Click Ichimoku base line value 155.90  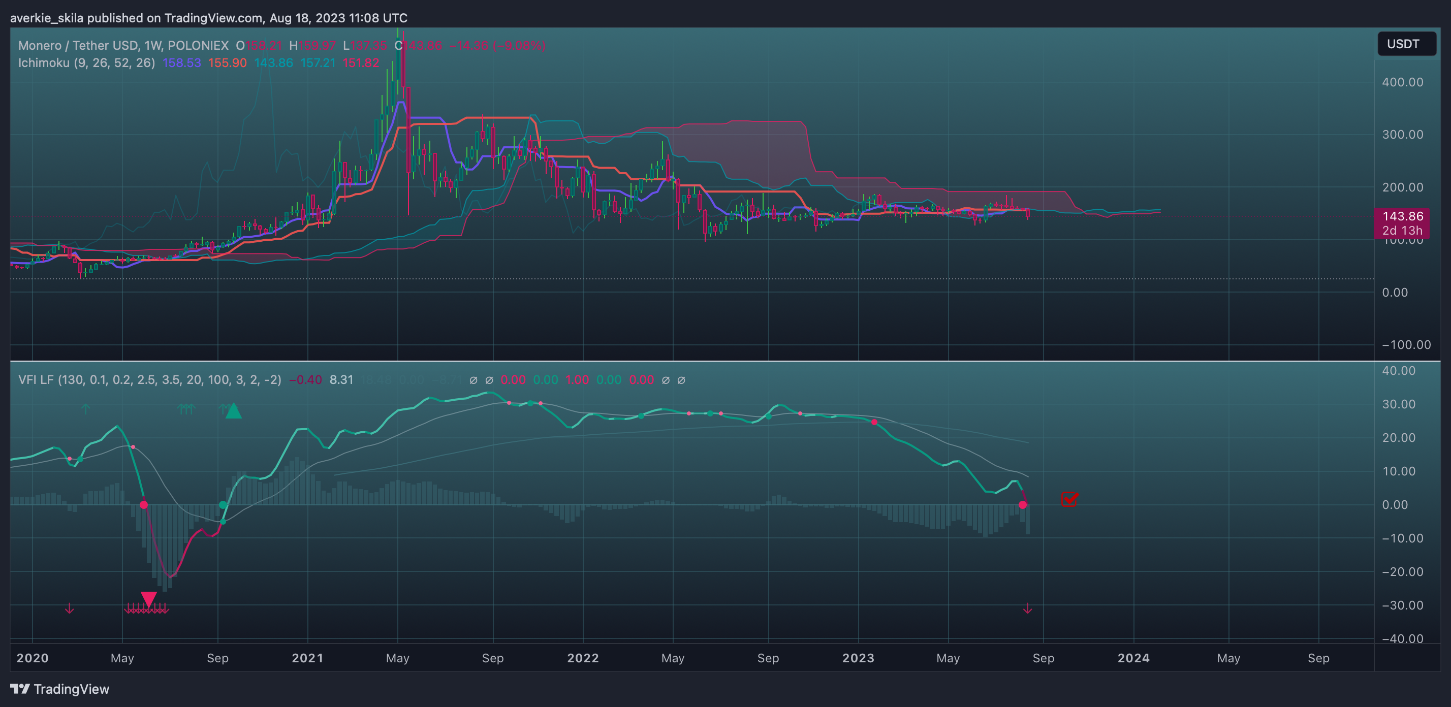228,63
